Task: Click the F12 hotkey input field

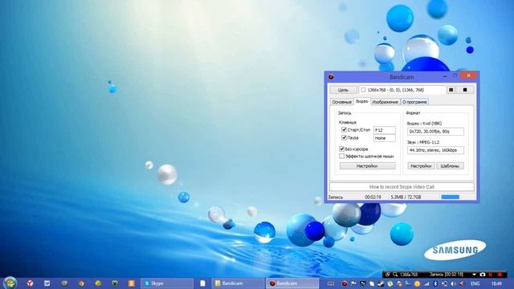Action: [x=384, y=130]
